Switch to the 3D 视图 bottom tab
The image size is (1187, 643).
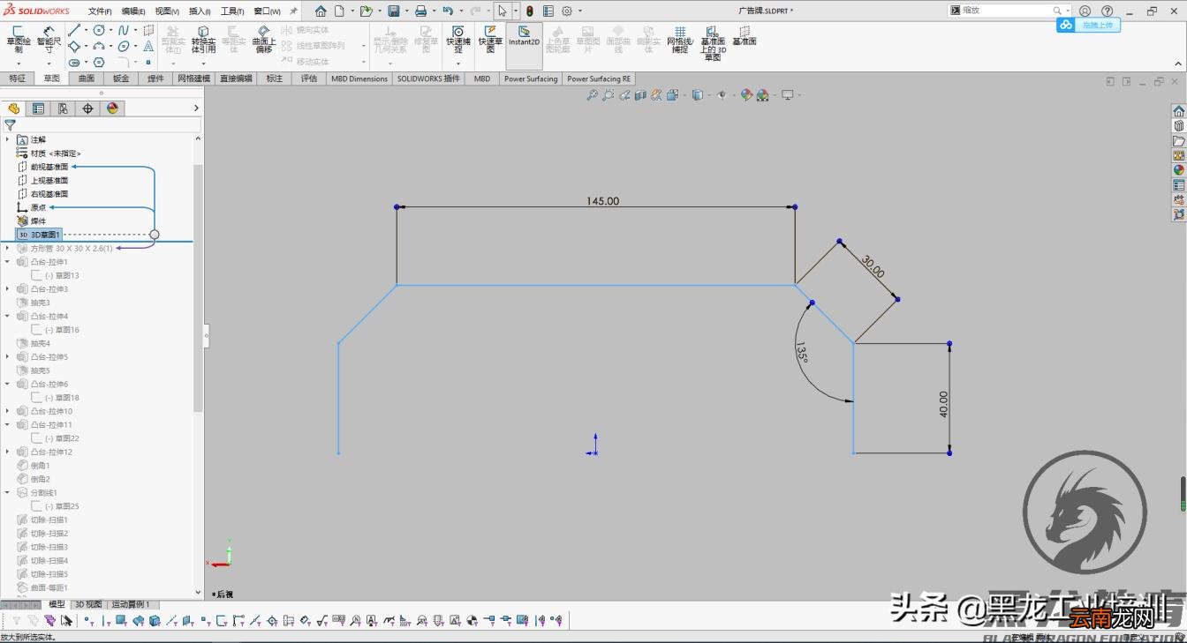(x=88, y=605)
